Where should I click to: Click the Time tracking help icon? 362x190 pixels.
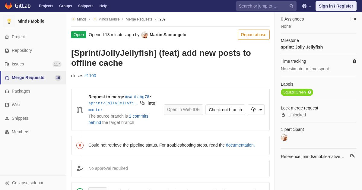point(354,61)
